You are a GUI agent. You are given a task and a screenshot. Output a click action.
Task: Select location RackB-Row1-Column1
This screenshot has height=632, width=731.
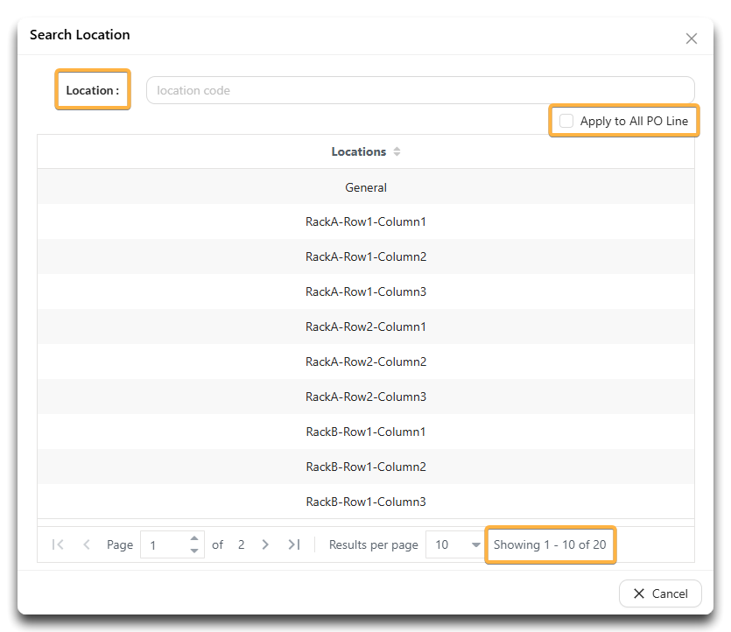click(x=366, y=432)
